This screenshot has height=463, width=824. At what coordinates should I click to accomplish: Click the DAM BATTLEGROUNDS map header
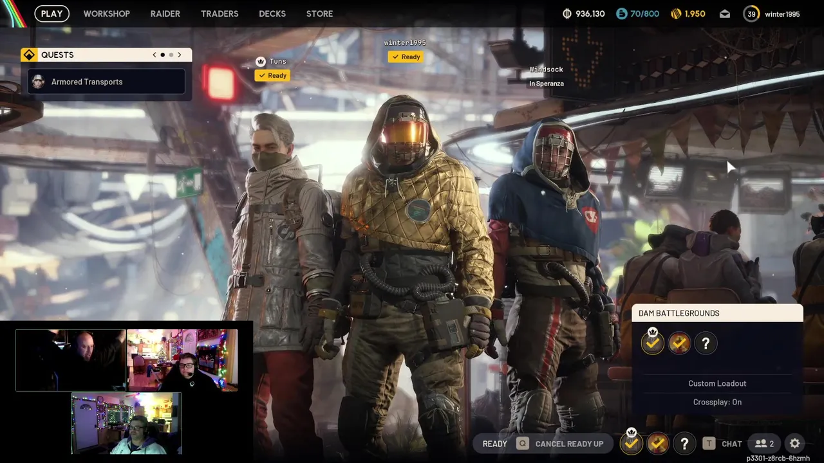click(717, 313)
